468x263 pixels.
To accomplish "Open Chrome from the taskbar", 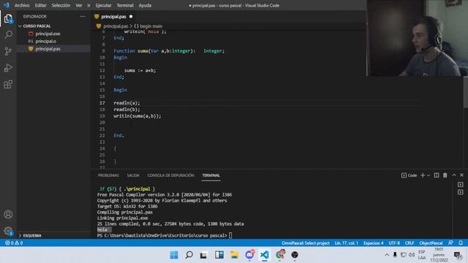I will pyautogui.click(x=280, y=255).
